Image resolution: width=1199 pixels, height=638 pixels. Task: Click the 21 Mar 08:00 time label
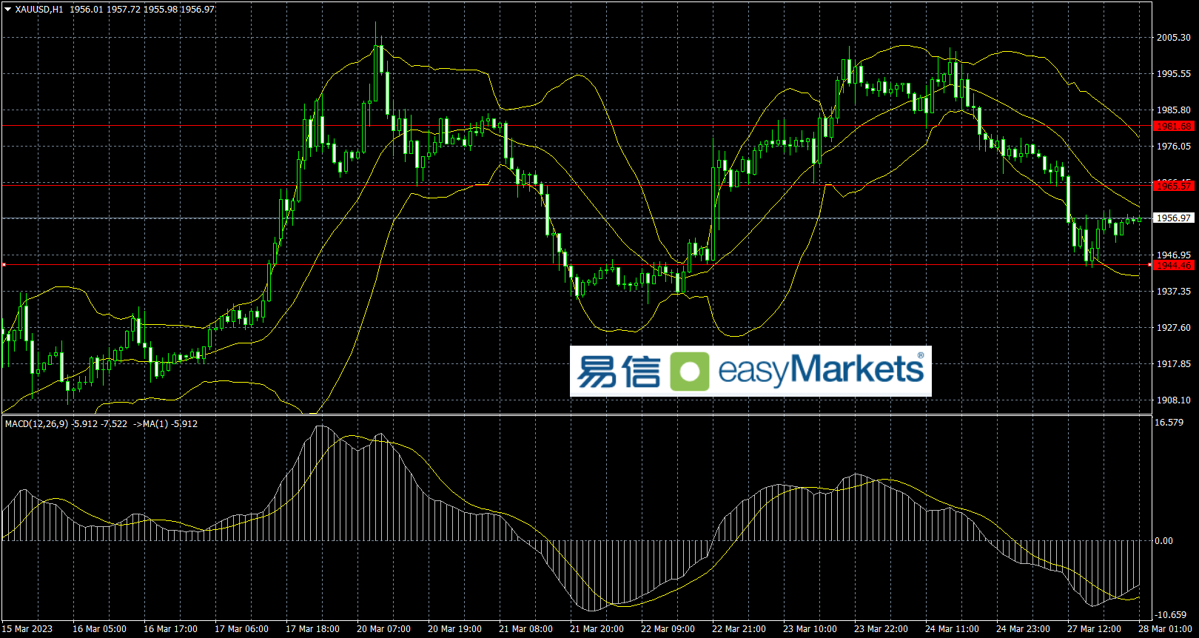point(525,629)
